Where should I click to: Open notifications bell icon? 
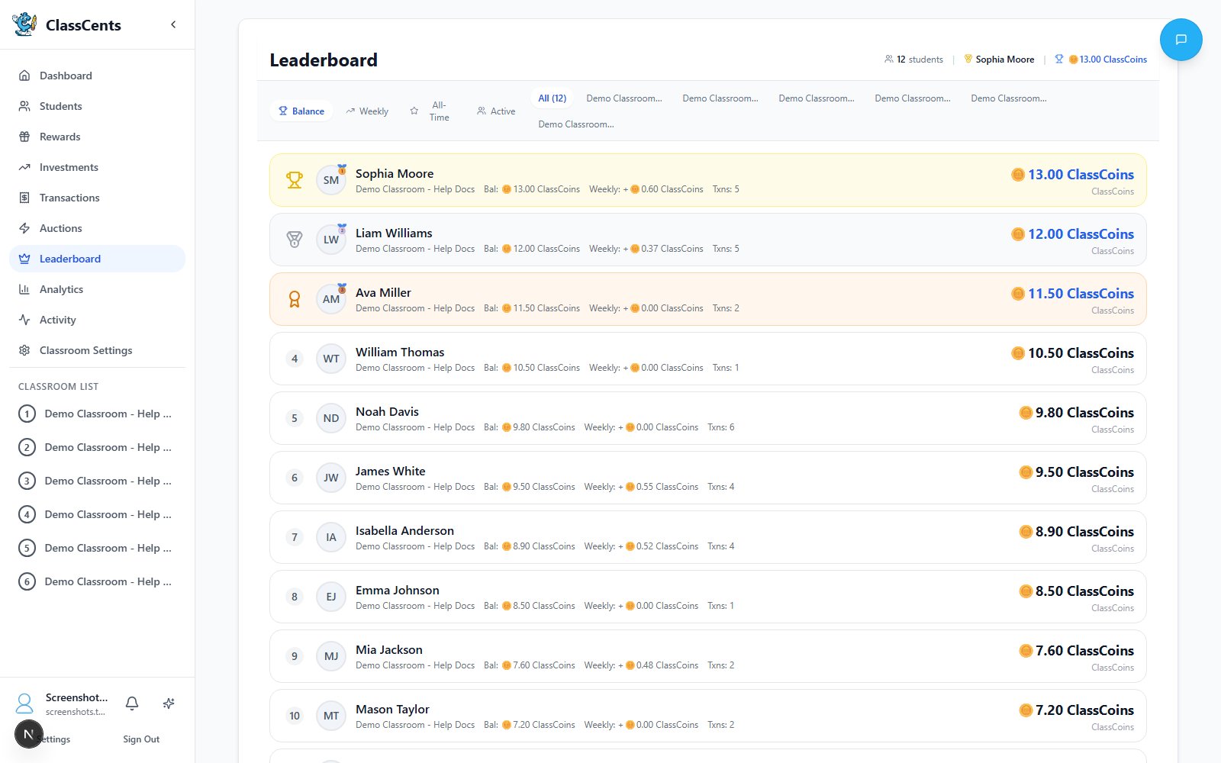tap(132, 703)
